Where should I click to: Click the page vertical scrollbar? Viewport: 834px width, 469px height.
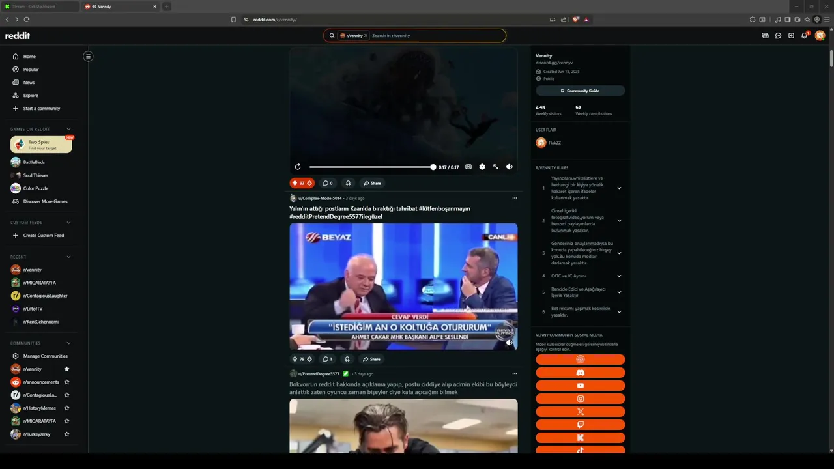(x=831, y=59)
